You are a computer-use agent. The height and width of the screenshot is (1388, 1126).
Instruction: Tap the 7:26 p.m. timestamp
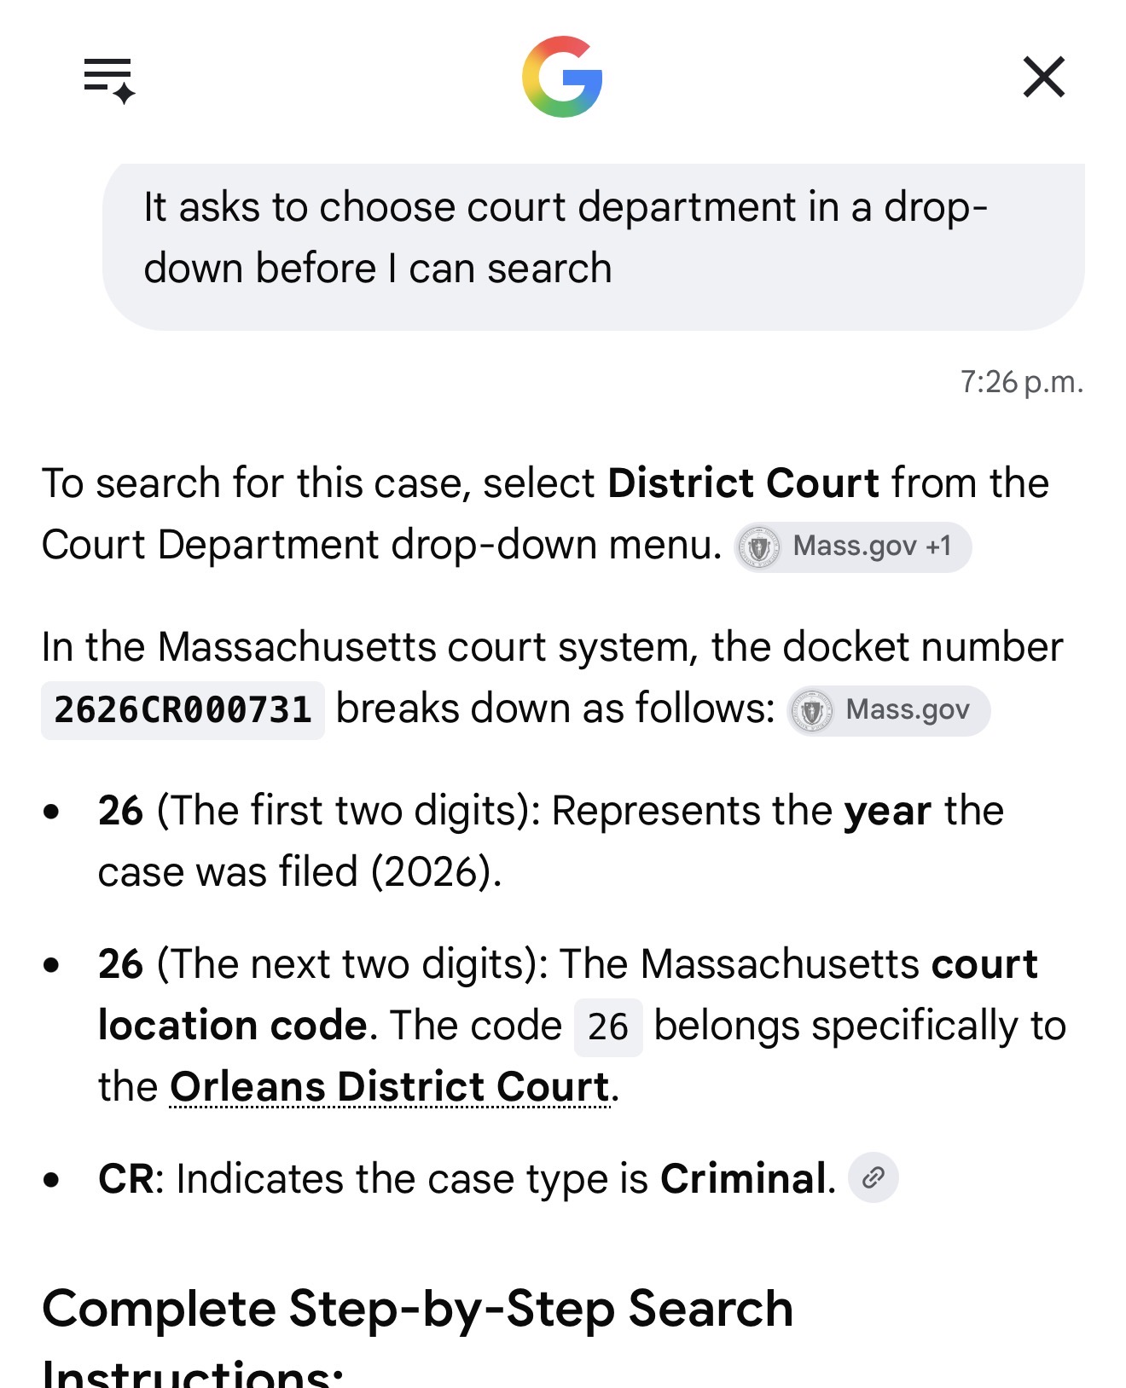1021,382
